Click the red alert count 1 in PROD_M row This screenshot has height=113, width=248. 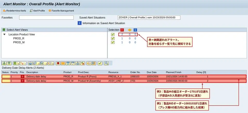pyautogui.click(x=122, y=42)
